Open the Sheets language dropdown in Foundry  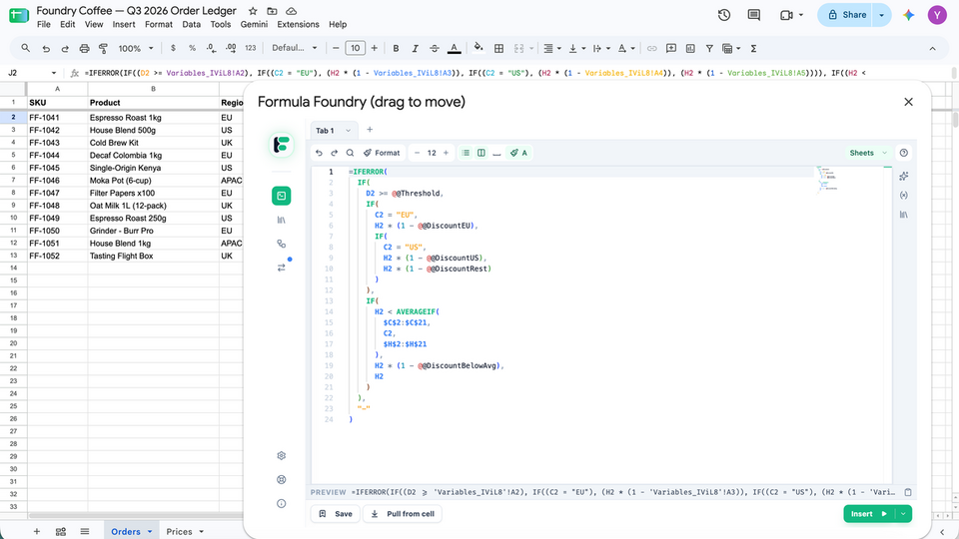[x=868, y=153]
